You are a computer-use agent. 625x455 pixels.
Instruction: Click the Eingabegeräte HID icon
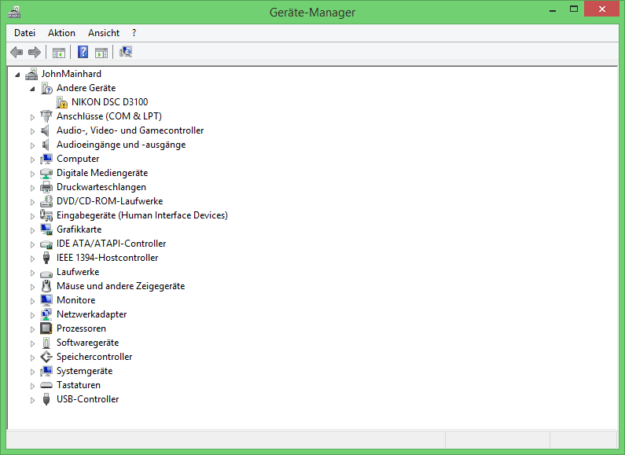[46, 215]
